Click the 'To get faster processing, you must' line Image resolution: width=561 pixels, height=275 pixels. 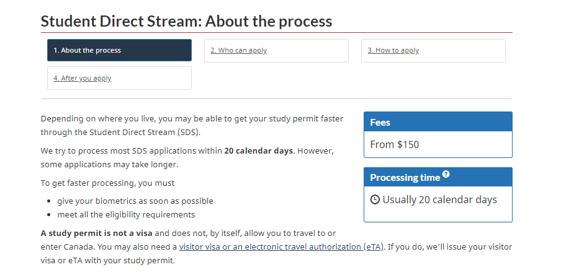(107, 183)
